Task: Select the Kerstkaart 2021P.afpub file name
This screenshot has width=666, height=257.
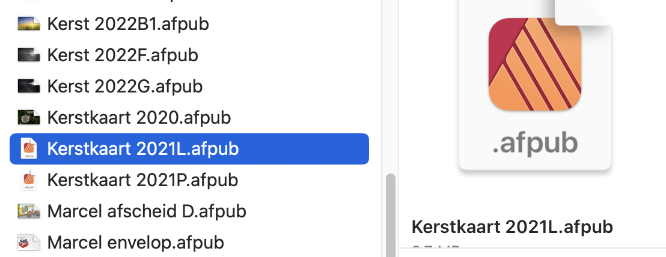Action: click(142, 180)
